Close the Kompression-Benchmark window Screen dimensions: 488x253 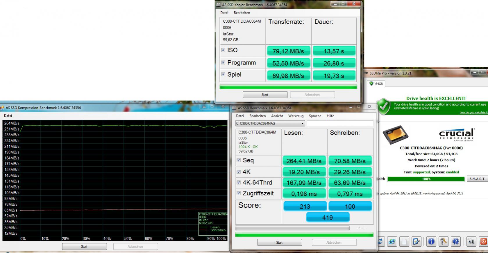(223, 106)
